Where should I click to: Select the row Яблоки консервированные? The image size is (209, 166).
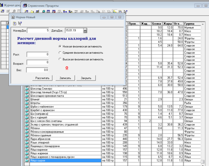(113, 132)
